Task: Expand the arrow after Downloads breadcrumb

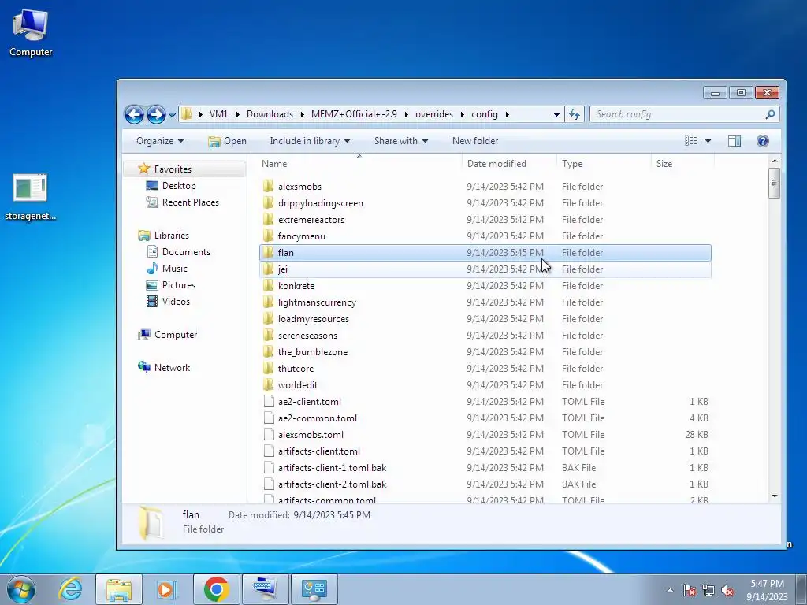Action: coord(302,114)
